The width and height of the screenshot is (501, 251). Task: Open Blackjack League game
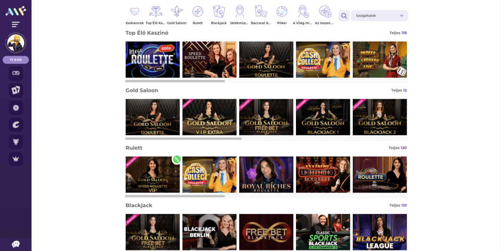380,232
